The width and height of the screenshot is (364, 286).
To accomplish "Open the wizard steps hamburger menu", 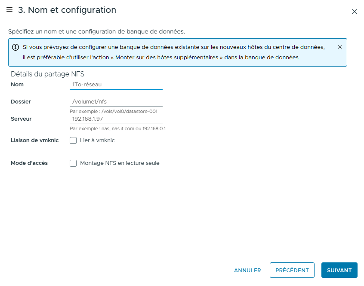I will (x=9, y=9).
